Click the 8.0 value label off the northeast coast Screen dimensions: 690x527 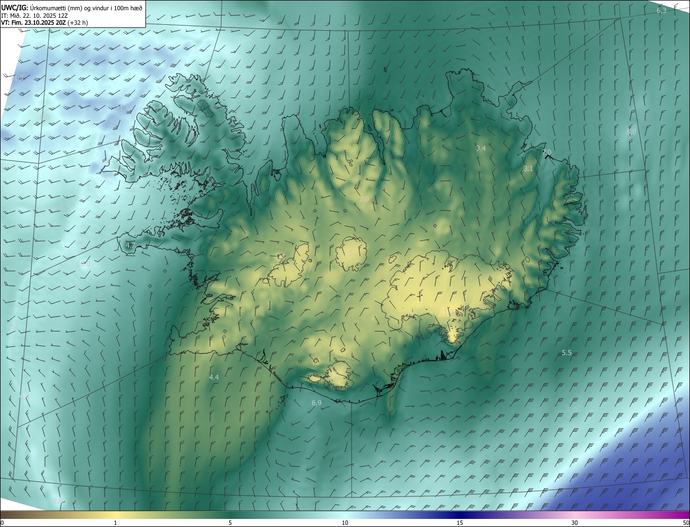coord(631,132)
